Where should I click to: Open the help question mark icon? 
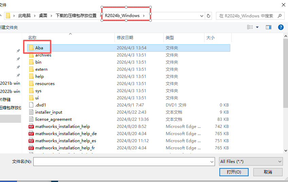(x=281, y=27)
